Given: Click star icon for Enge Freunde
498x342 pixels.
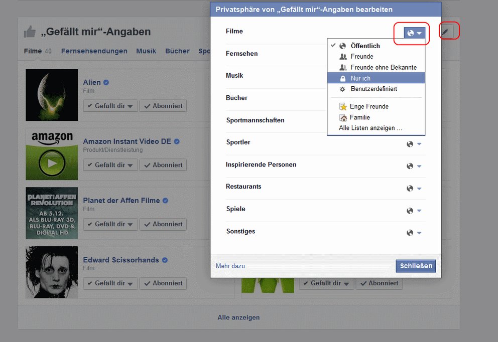Looking at the screenshot, I should click(343, 107).
